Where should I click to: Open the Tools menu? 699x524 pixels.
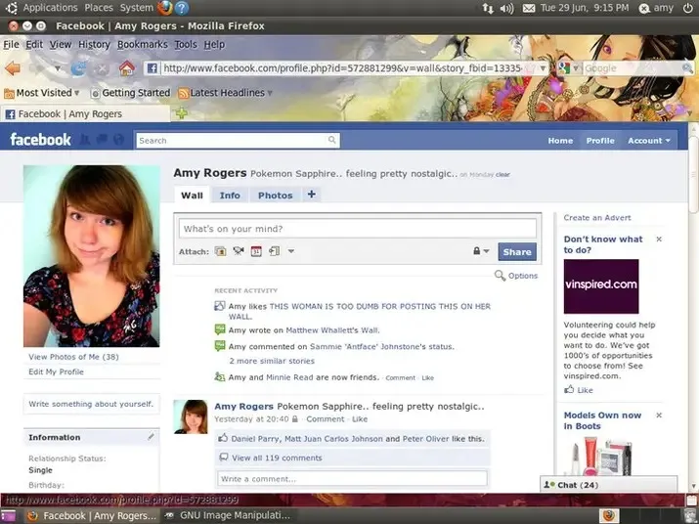186,45
